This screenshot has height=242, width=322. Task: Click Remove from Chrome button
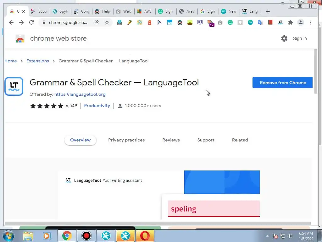pos(282,83)
